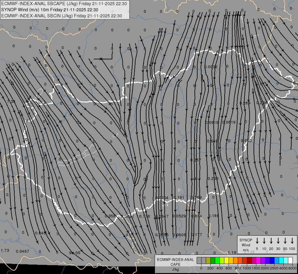The height and width of the screenshot is (274, 298).
Task: Click the 0.845 map value
Action: (x=40, y=233)
